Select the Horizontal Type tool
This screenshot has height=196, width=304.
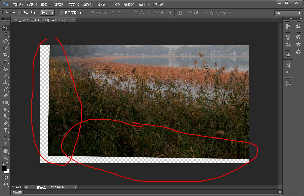[x=5, y=130]
